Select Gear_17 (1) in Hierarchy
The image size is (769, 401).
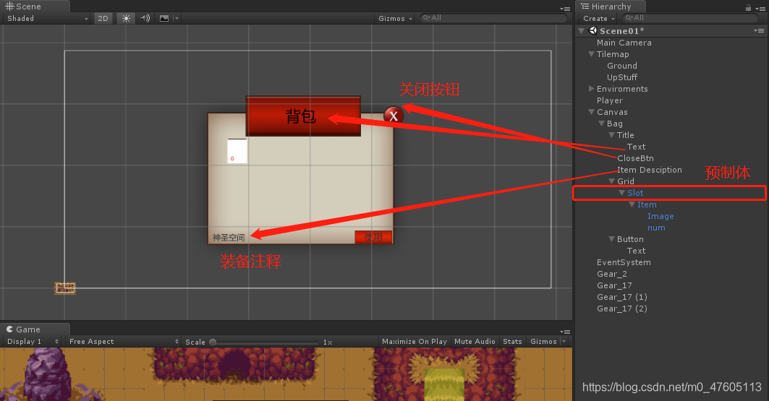coord(622,297)
